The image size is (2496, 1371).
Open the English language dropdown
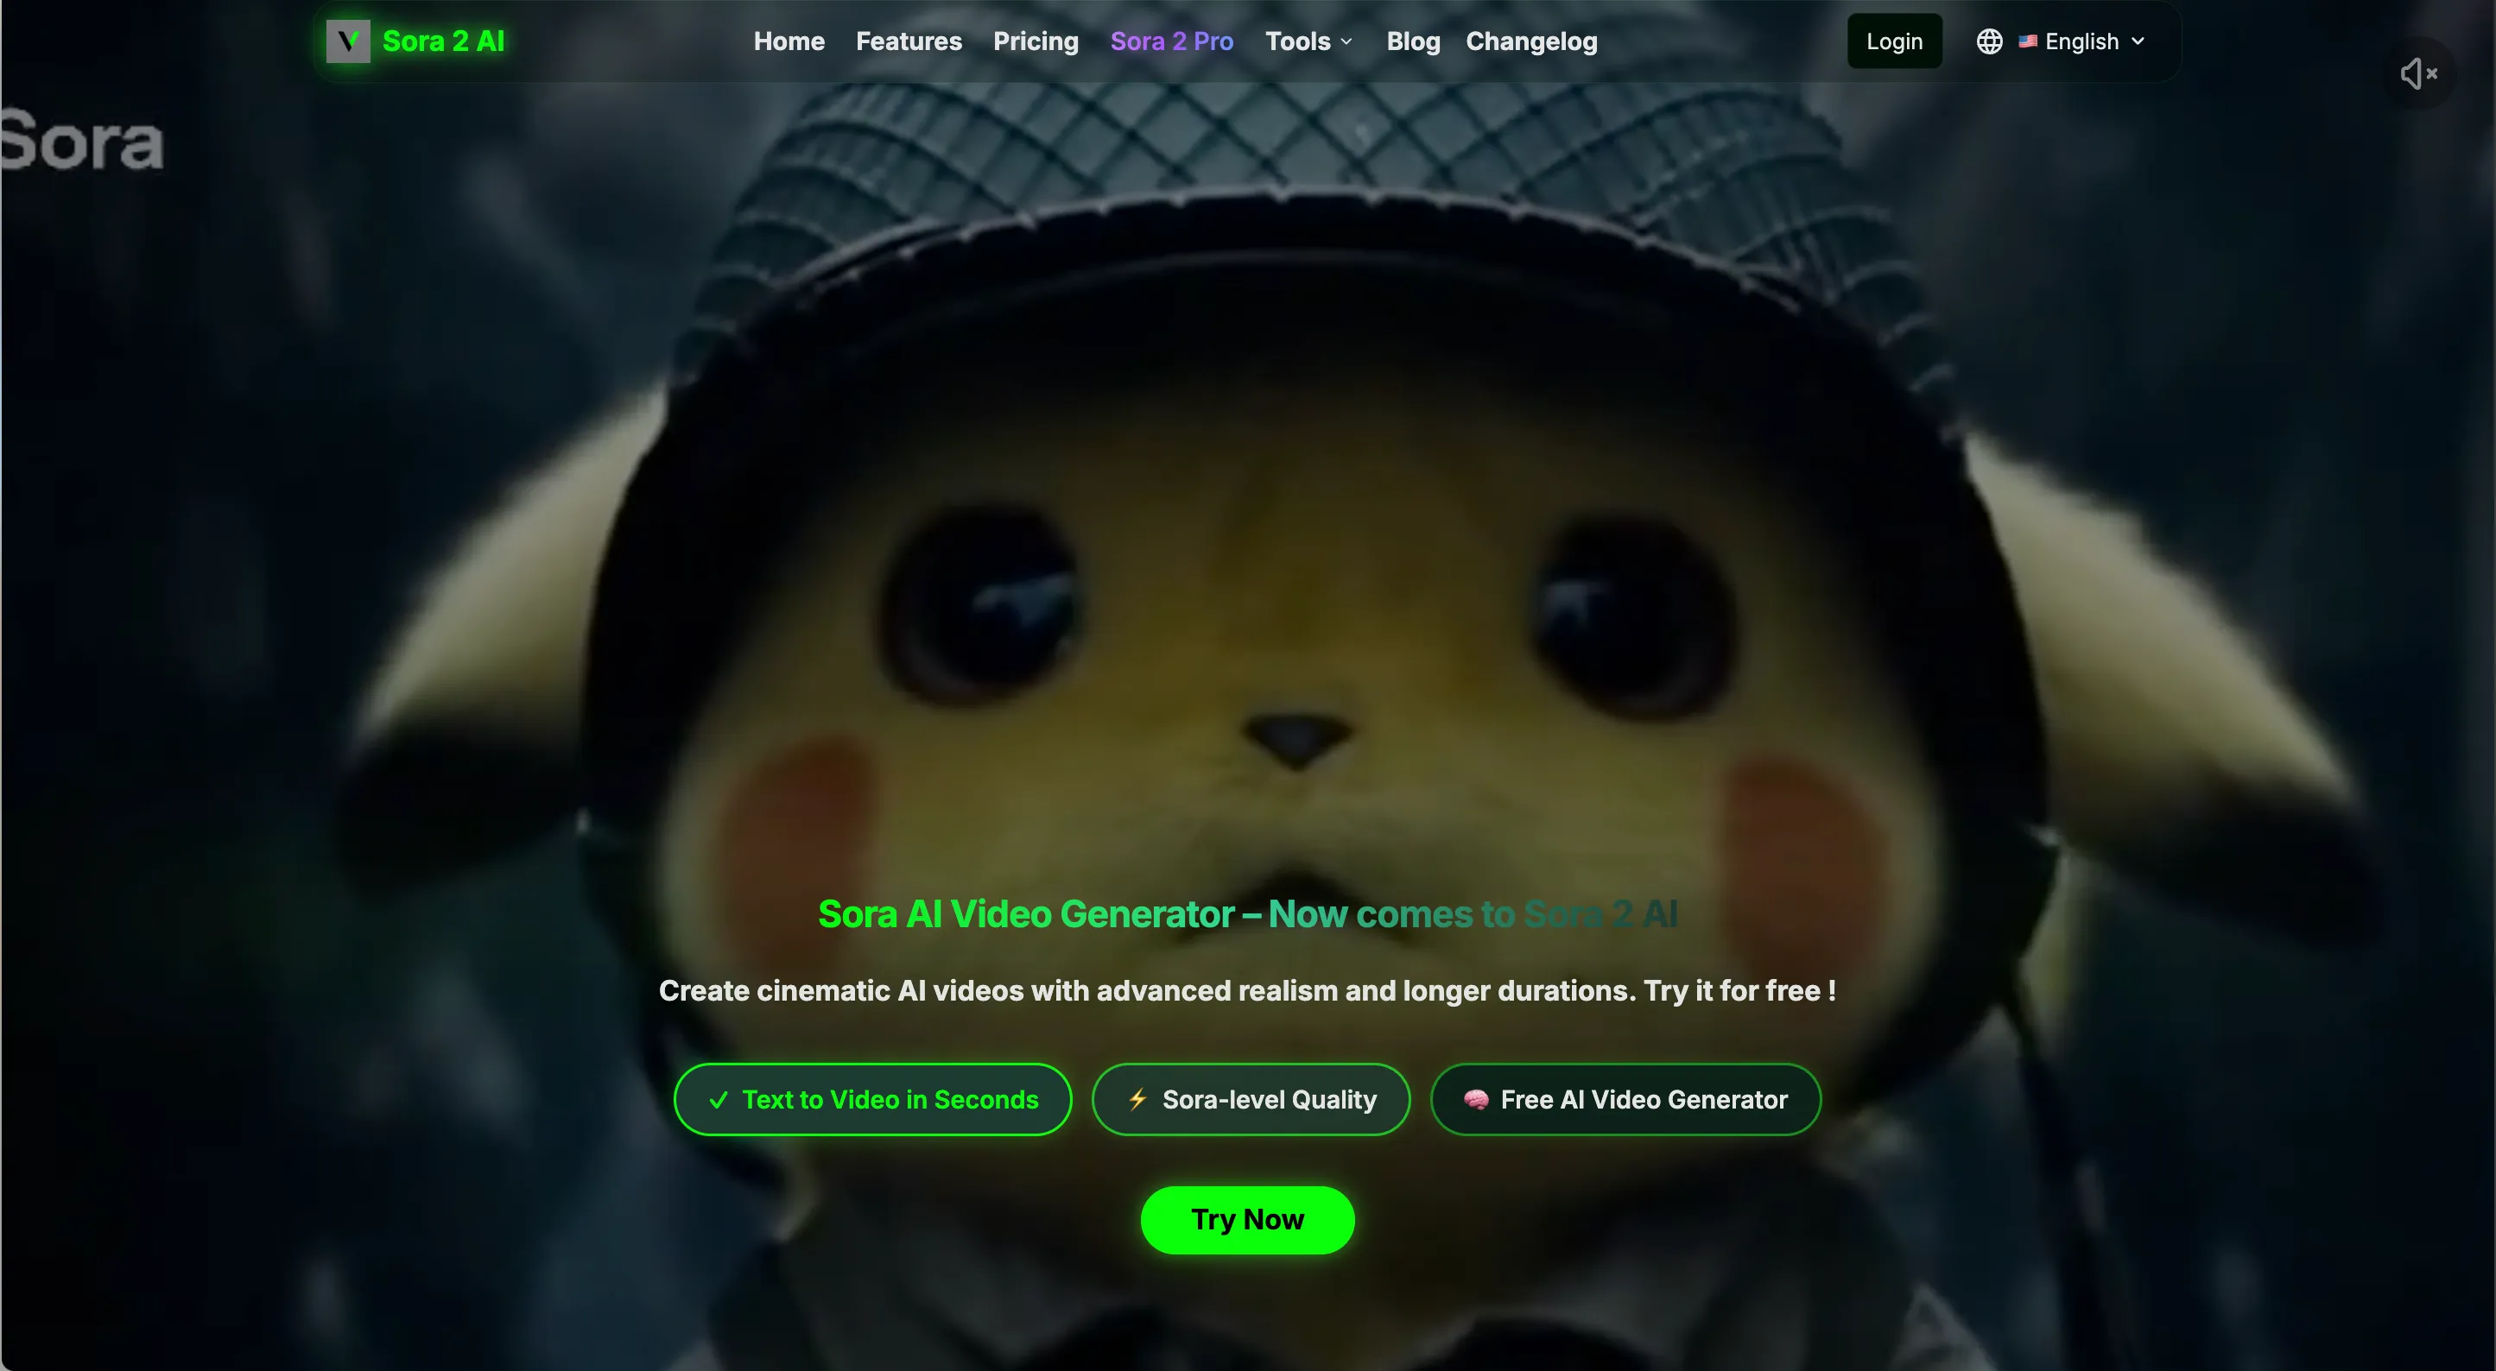[x=2081, y=41]
